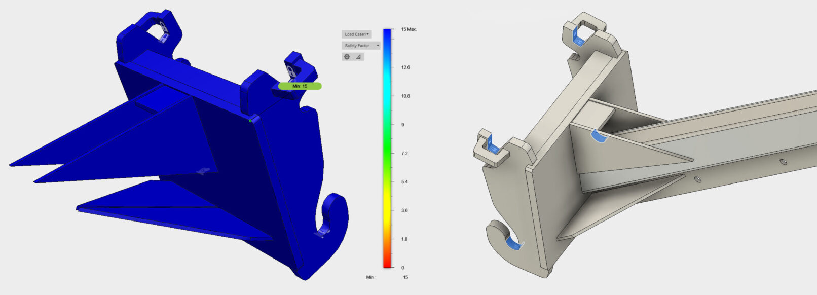This screenshot has width=817, height=295.
Task: Click the red bottom of the legend bar
Action: coord(387,263)
